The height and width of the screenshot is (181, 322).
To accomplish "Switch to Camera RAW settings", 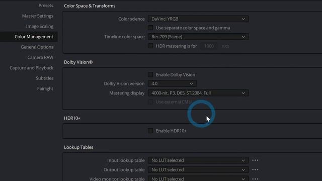I will 40,57.
